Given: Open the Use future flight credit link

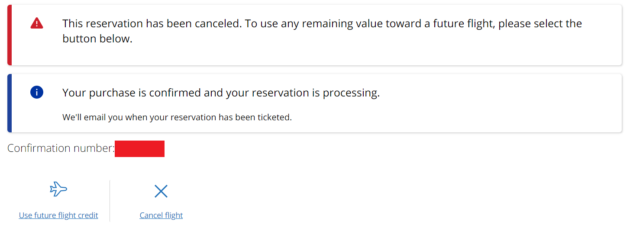Looking at the screenshot, I should click(x=58, y=215).
